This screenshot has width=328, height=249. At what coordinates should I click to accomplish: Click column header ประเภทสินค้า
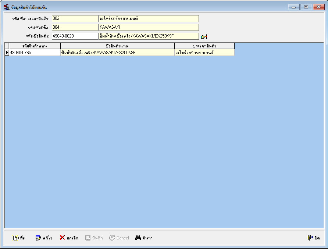coord(204,46)
